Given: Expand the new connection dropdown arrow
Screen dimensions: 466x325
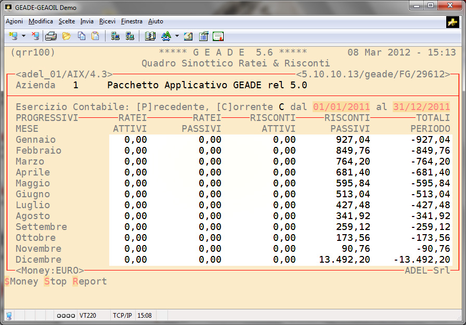Looking at the screenshot, I should 23,36.
